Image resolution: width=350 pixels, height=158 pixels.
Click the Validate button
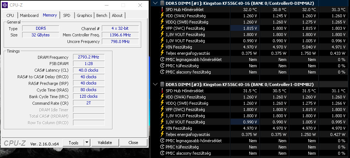point(105,143)
